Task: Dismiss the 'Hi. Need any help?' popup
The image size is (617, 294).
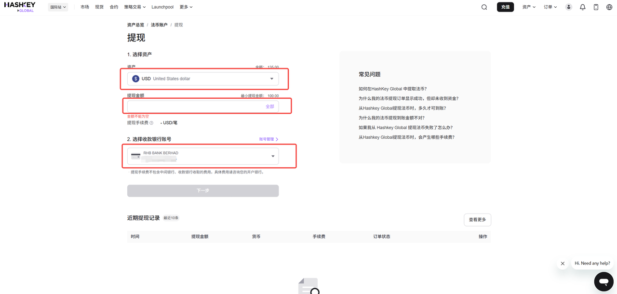Action: click(563, 264)
